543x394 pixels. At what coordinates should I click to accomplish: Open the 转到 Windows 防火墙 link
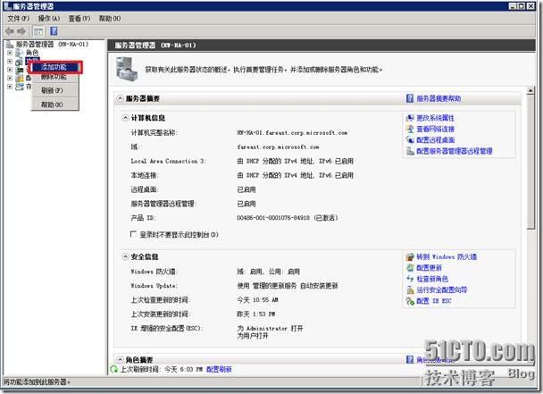(x=447, y=256)
